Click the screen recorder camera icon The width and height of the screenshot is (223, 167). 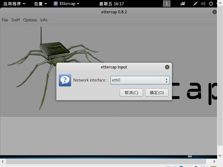click(183, 4)
